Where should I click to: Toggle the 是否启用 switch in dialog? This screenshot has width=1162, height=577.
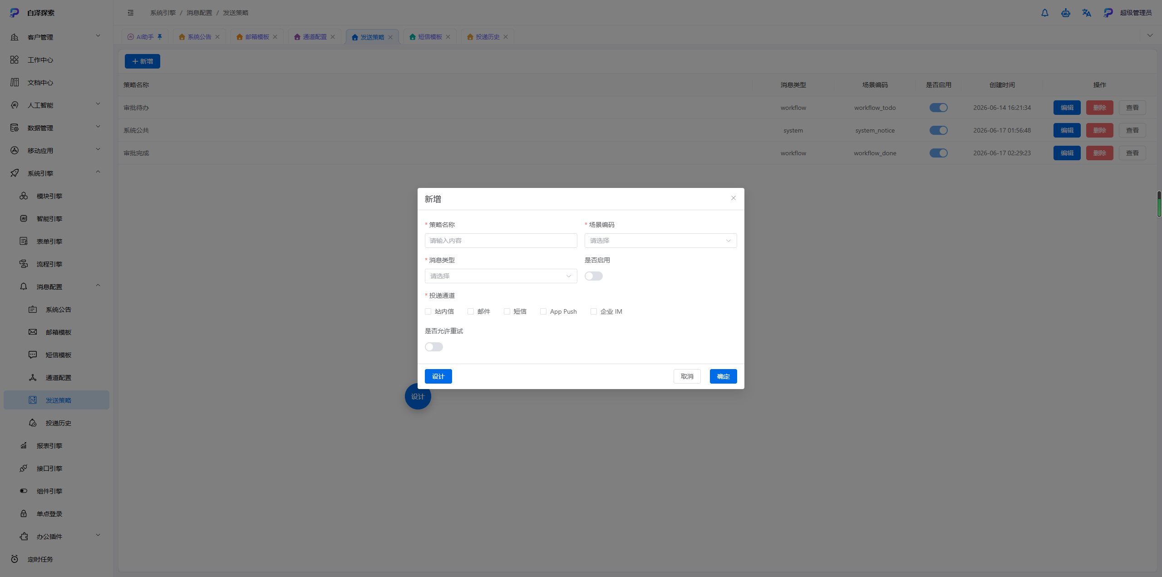594,276
